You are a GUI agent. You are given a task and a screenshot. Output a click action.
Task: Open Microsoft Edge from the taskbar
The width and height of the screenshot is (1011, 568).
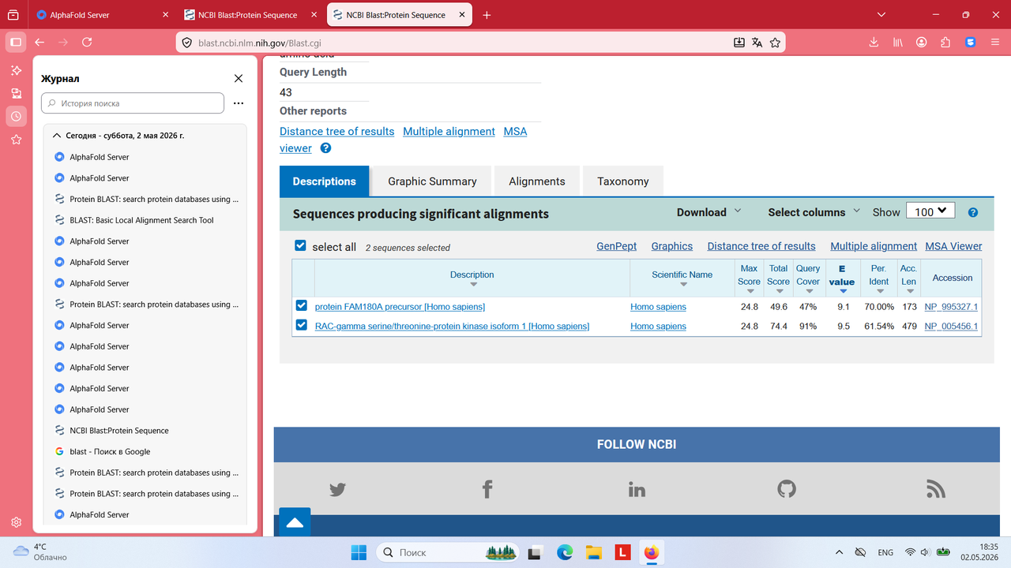565,552
